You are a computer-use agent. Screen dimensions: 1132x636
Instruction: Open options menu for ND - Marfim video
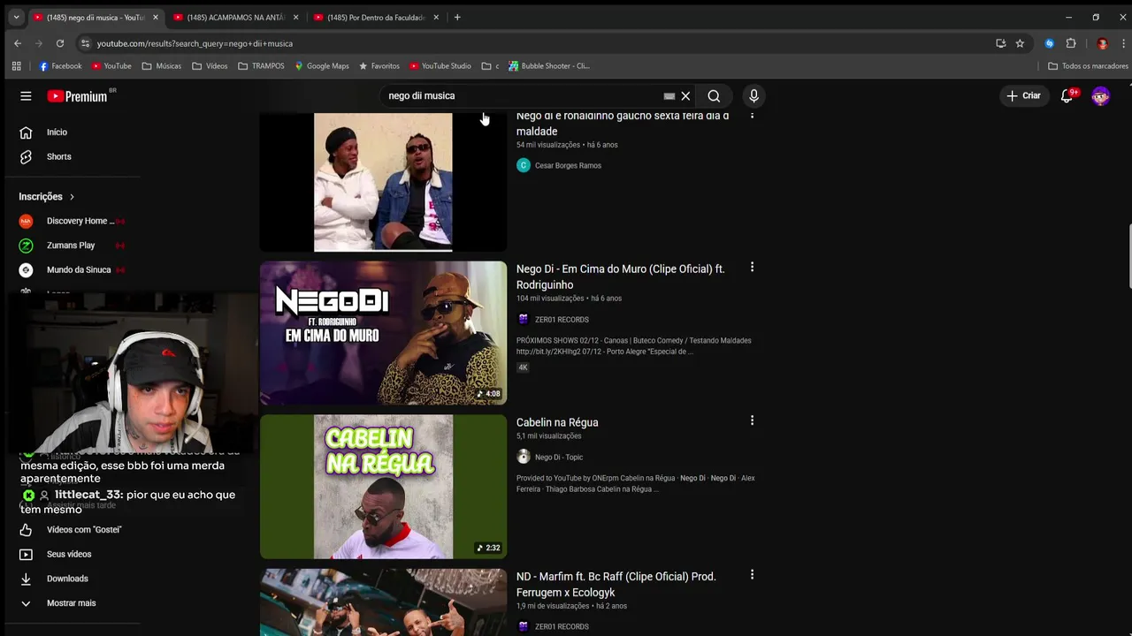(752, 574)
